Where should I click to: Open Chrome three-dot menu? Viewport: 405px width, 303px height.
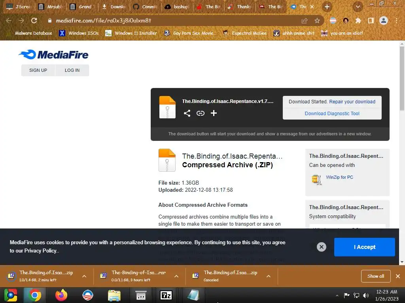[x=396, y=21]
